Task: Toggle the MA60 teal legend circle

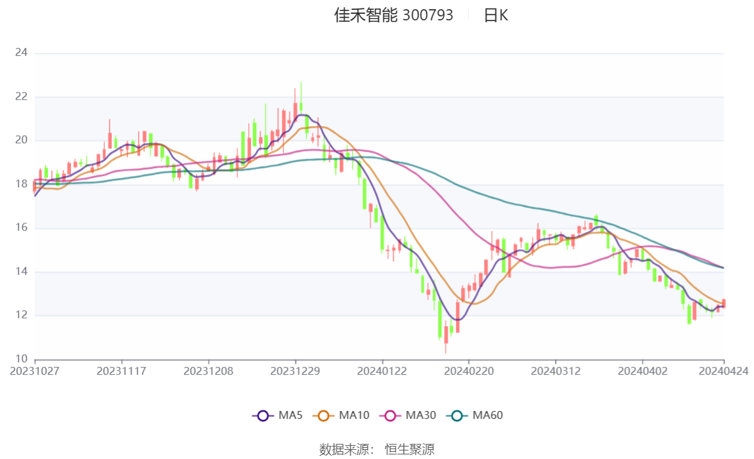Action: (x=457, y=416)
